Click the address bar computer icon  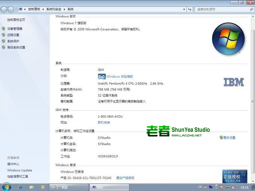coord(20,9)
